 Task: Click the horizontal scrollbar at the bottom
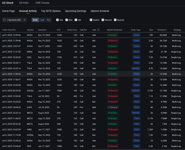(x=138, y=149)
